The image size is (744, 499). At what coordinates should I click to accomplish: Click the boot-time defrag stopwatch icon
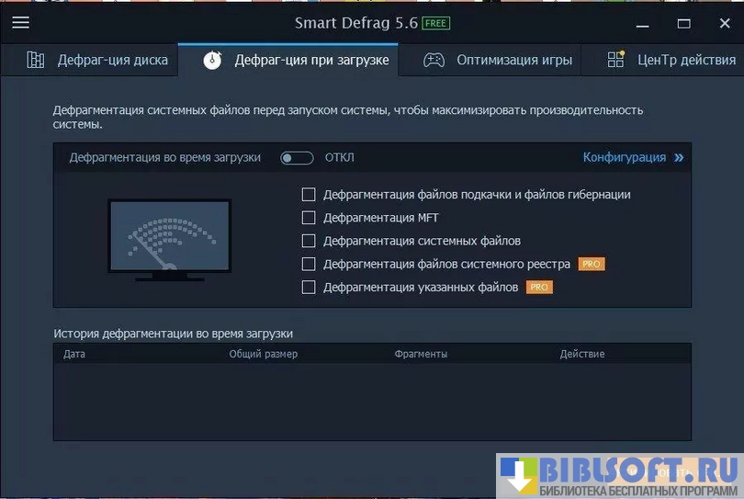pos(212,61)
